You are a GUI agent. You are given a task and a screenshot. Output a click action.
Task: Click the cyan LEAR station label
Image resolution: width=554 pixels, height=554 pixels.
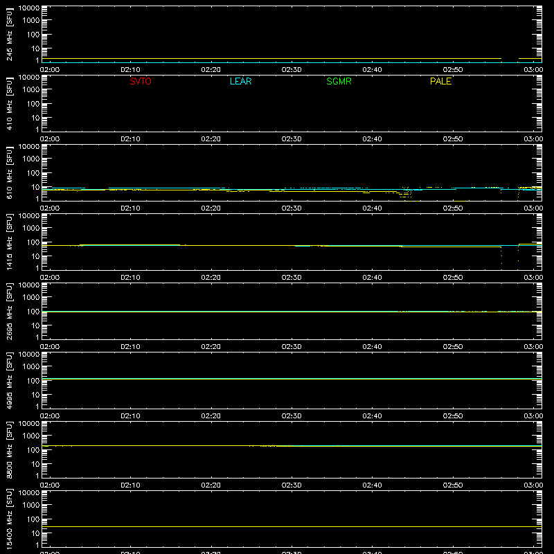240,81
